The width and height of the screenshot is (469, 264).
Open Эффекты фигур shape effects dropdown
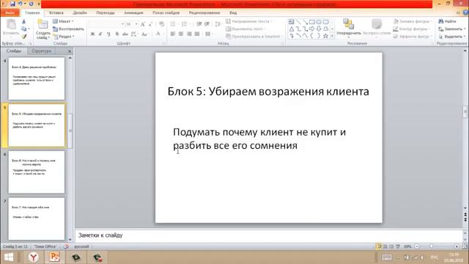[412, 36]
